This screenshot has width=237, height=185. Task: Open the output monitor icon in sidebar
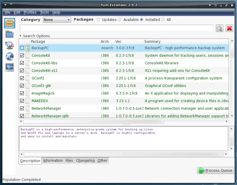click(9, 67)
